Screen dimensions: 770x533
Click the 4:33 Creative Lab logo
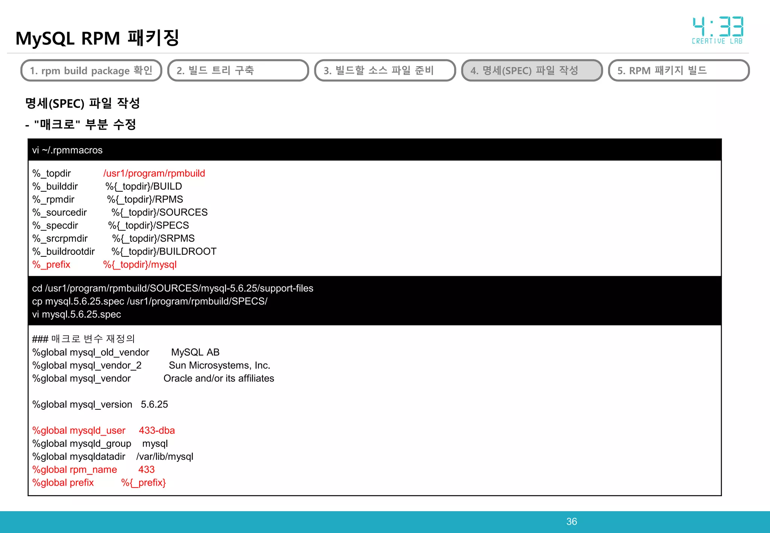click(x=718, y=30)
